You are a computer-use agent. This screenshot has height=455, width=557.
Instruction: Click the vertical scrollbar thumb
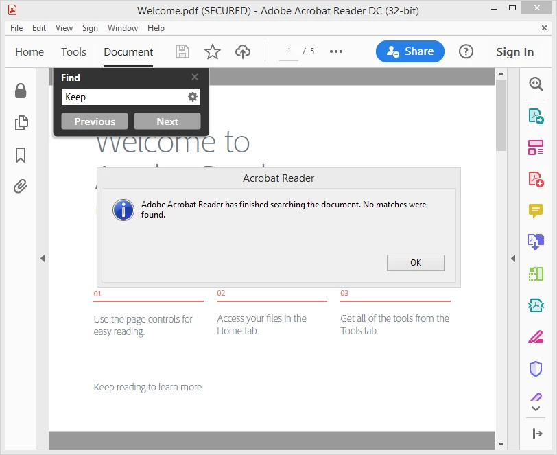click(x=501, y=115)
